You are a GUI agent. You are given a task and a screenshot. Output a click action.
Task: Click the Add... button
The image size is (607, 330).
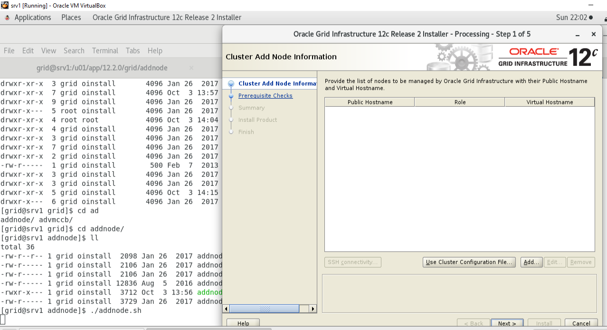[531, 262]
